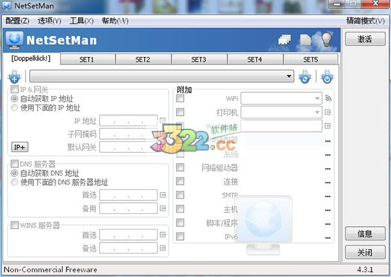
Task: Click the WiFi signal icon next to WiFi dropdown
Action: click(328, 99)
